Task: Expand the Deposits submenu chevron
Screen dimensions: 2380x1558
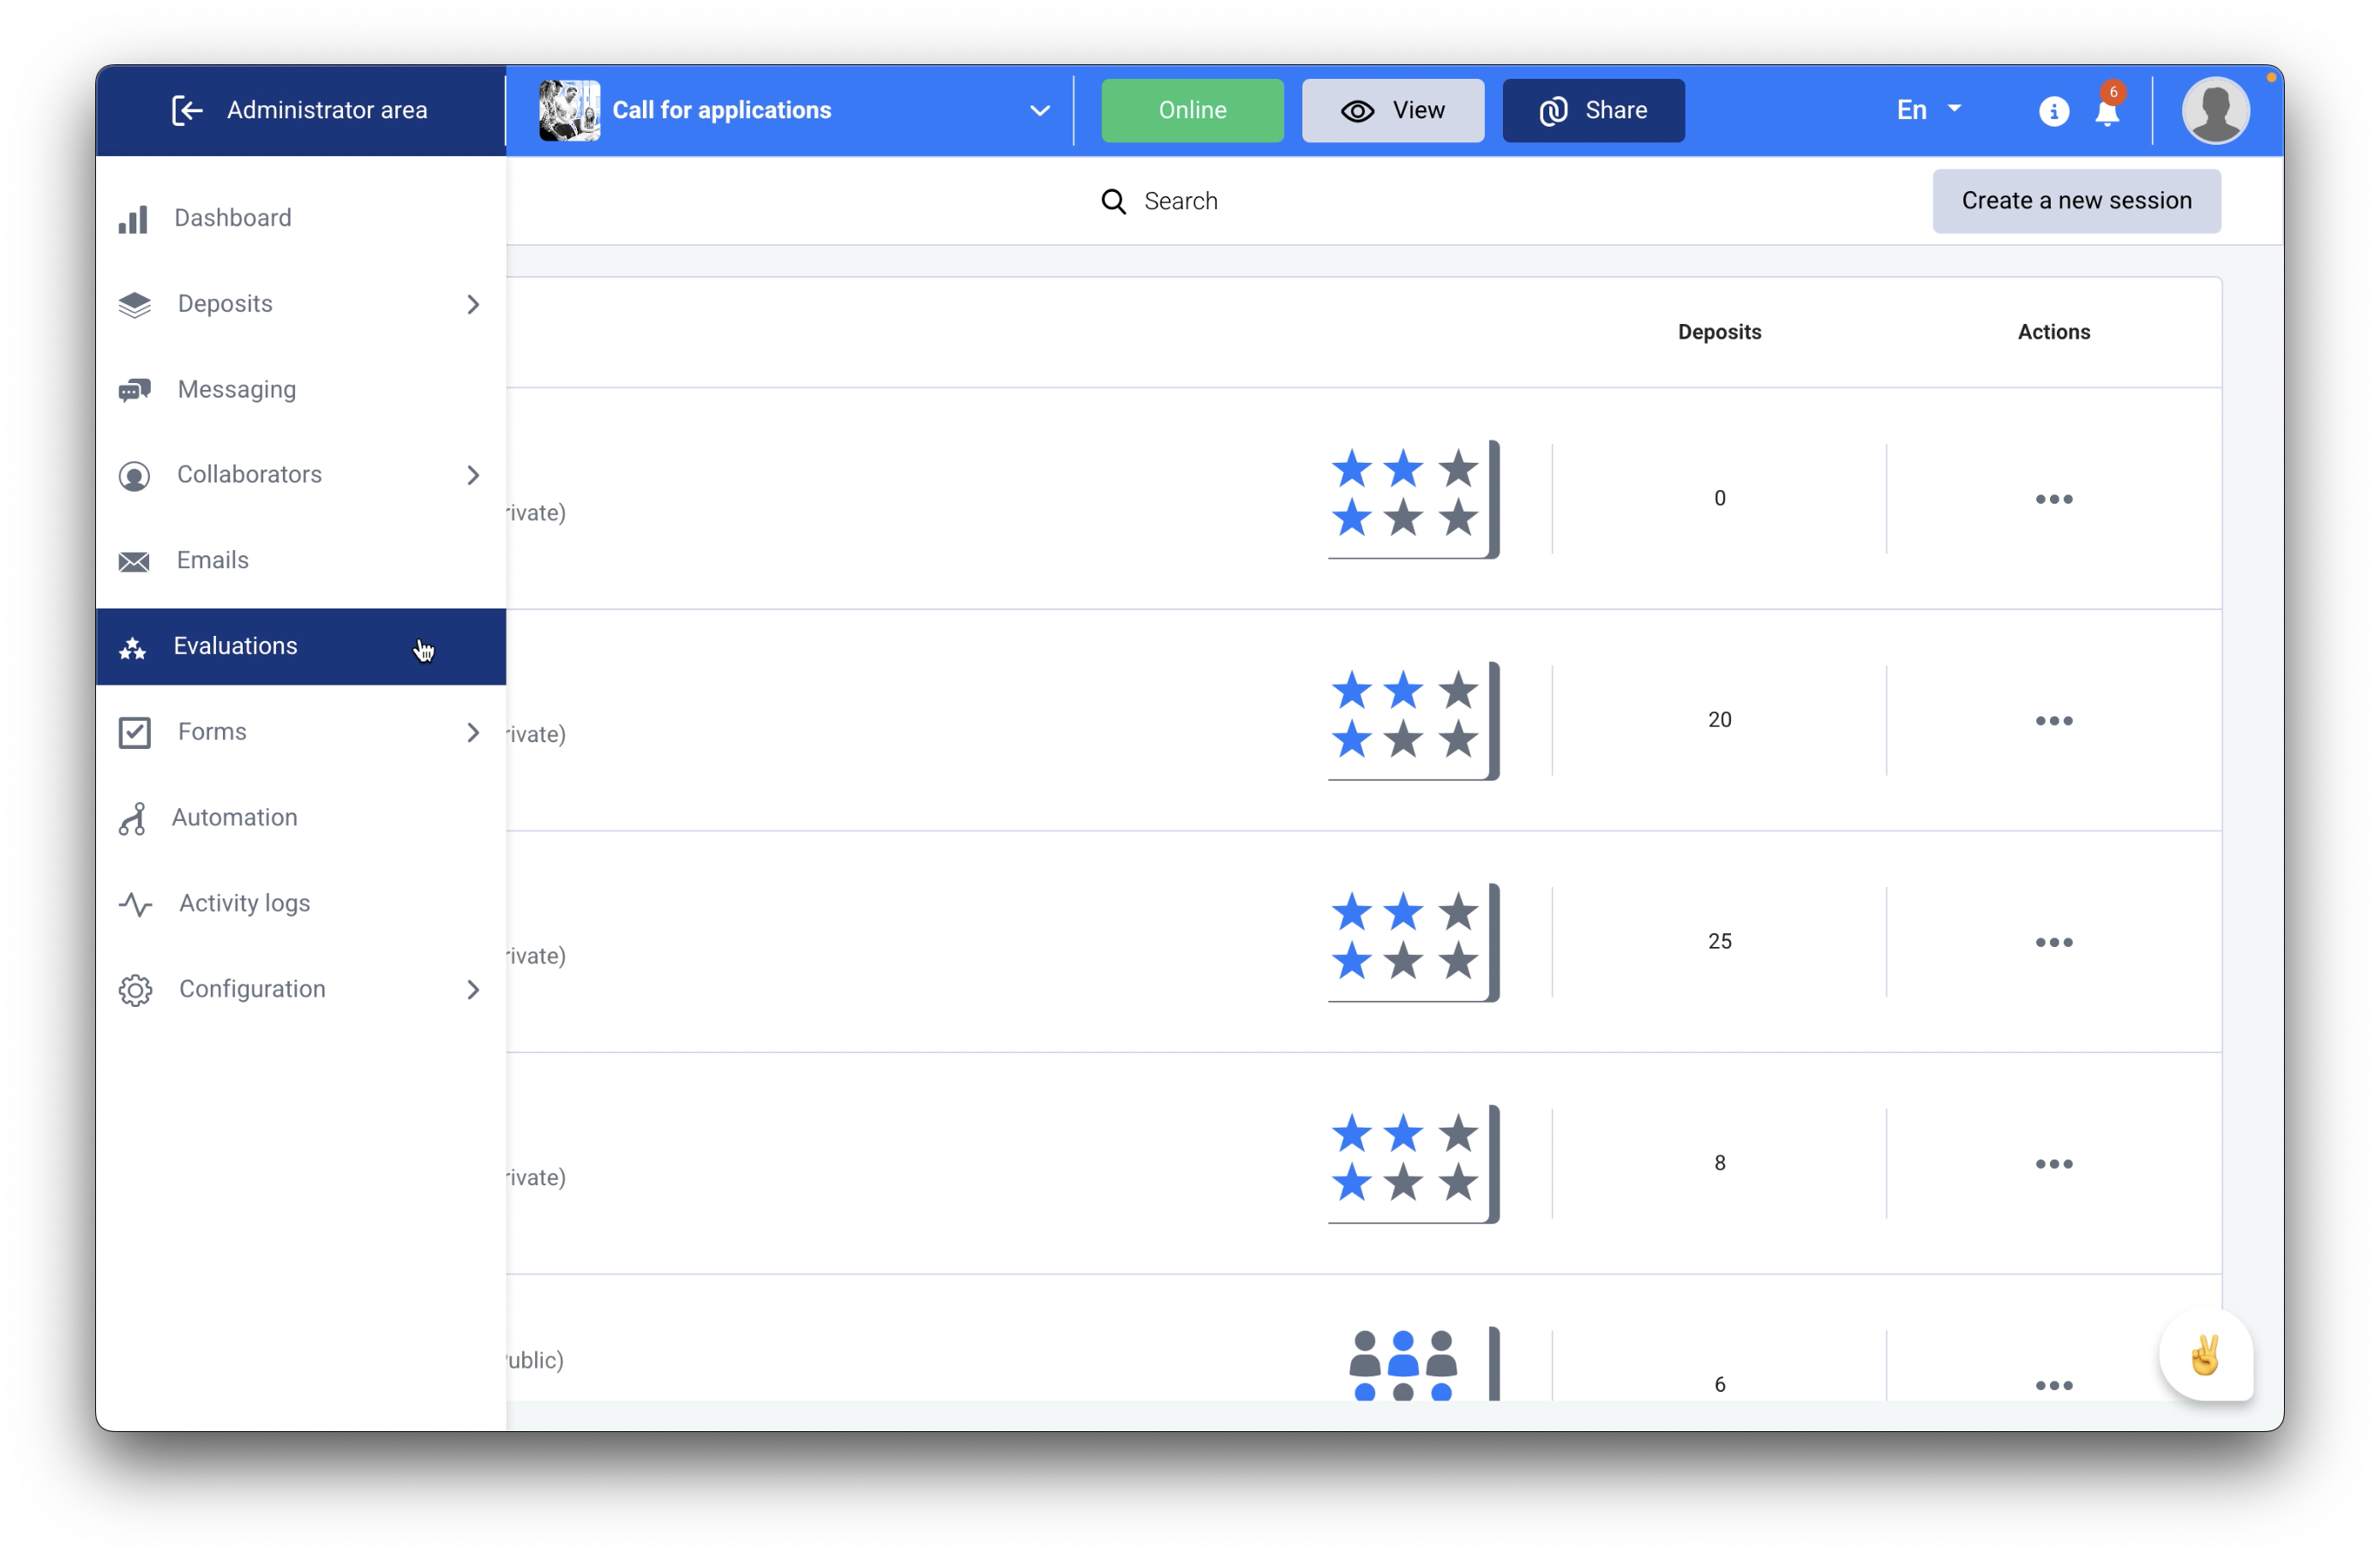Action: (473, 304)
